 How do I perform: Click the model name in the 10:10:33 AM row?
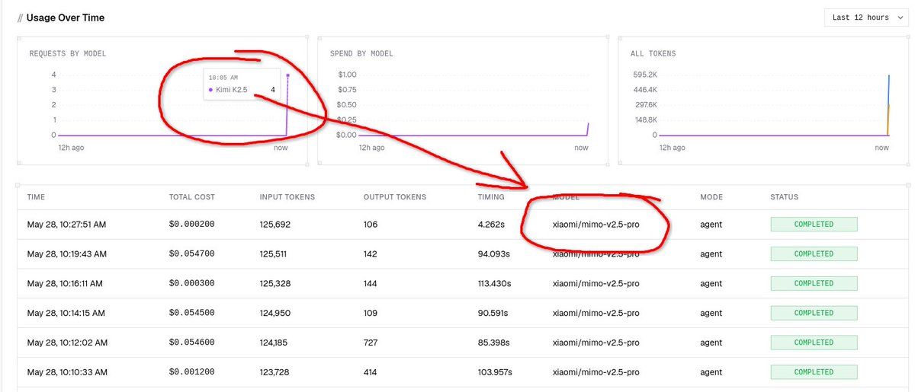[x=596, y=372]
